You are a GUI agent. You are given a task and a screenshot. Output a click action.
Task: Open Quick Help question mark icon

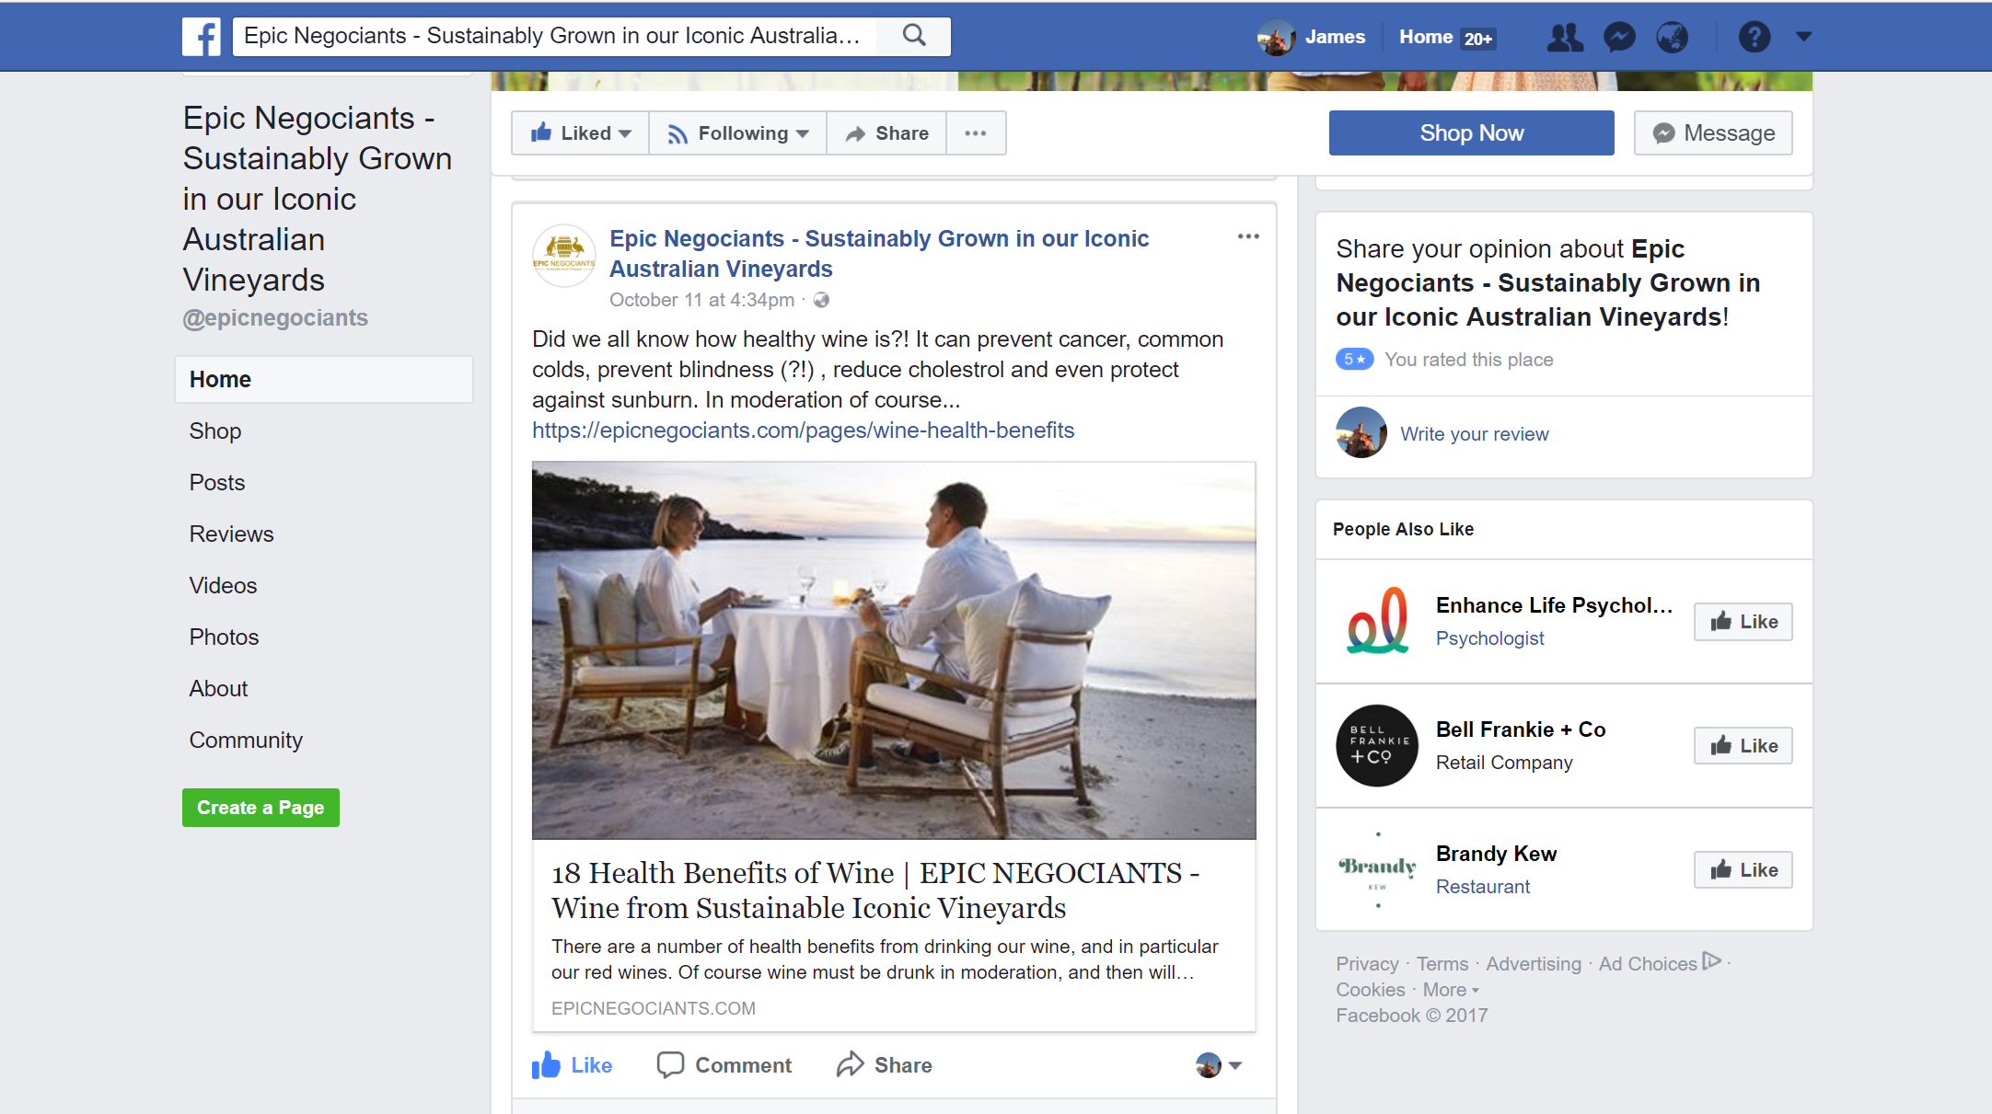(1755, 37)
